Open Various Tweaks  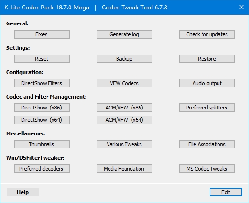(124, 144)
